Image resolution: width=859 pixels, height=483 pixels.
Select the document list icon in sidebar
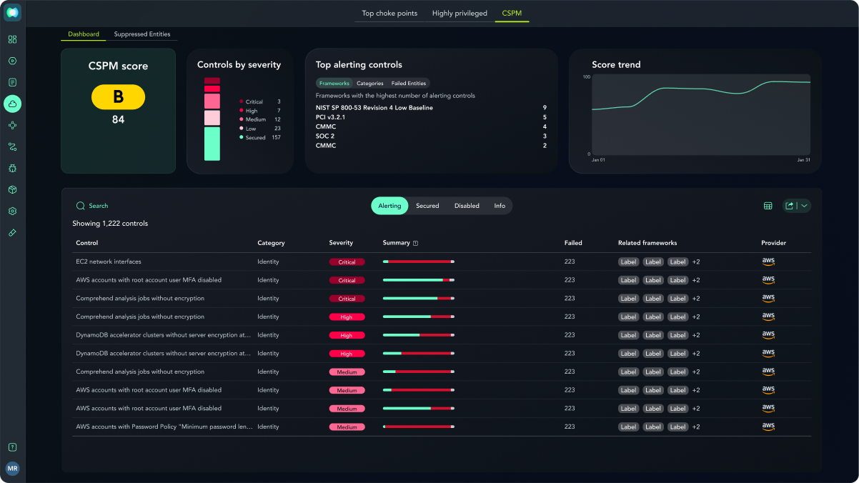click(12, 82)
